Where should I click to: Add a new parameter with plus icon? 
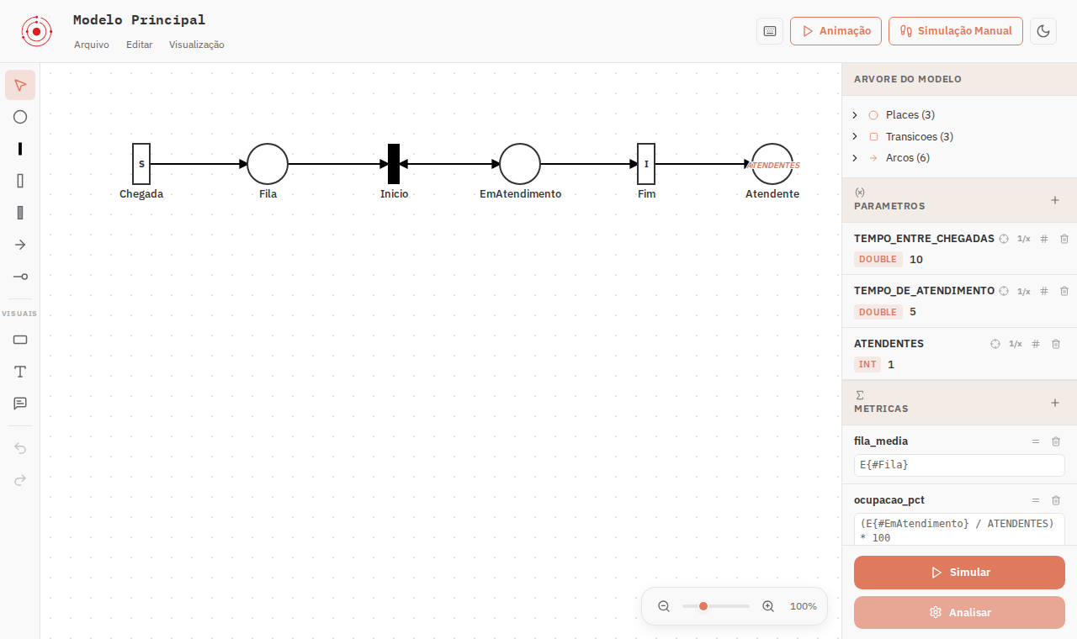[1055, 200]
